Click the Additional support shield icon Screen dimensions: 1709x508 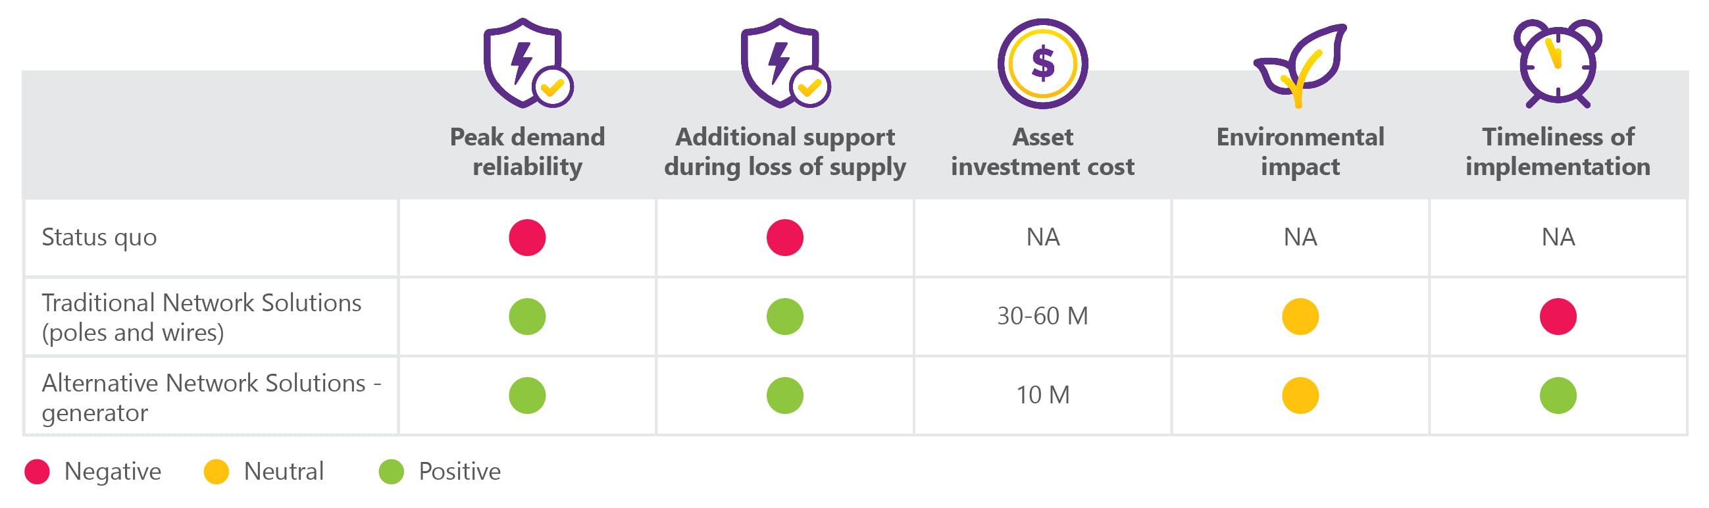point(784,63)
